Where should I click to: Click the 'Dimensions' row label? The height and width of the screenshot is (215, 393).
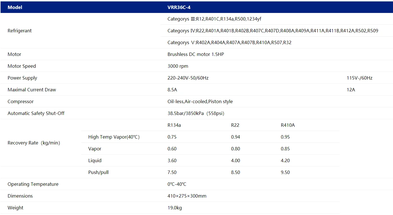pos(20,196)
